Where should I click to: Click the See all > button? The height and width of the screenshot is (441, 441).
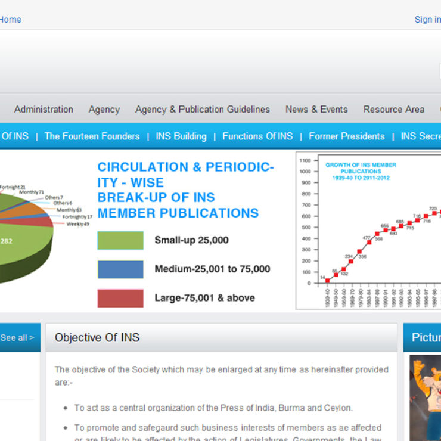(x=18, y=338)
